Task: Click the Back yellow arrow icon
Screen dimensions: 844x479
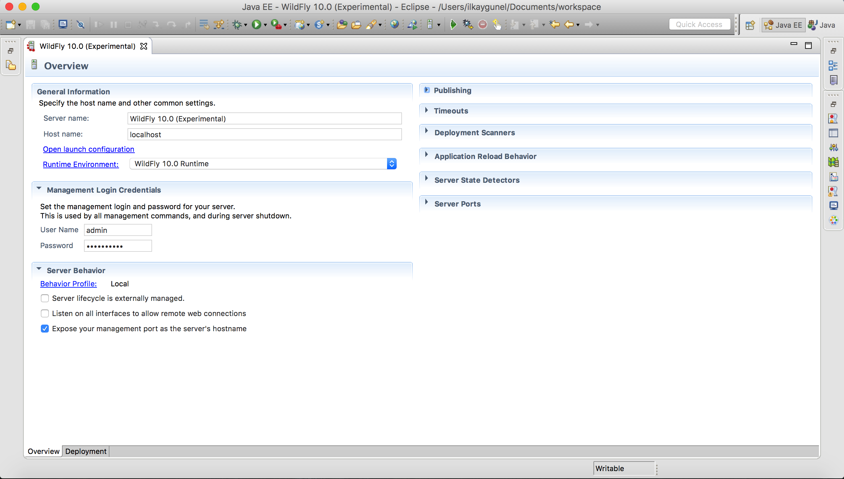Action: pyautogui.click(x=569, y=25)
